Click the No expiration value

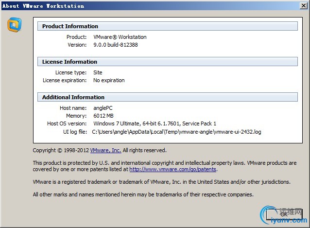[109, 80]
